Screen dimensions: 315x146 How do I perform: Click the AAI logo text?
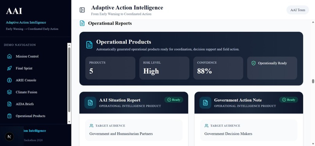coord(14,11)
